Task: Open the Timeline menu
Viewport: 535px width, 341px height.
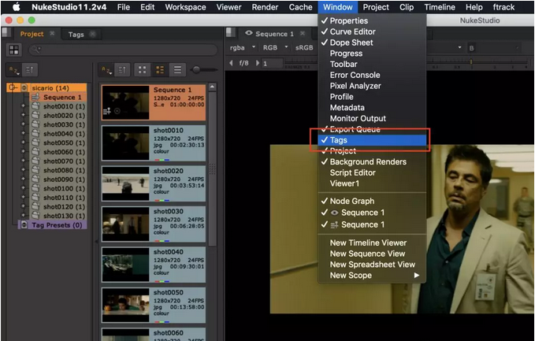Action: pyautogui.click(x=440, y=7)
